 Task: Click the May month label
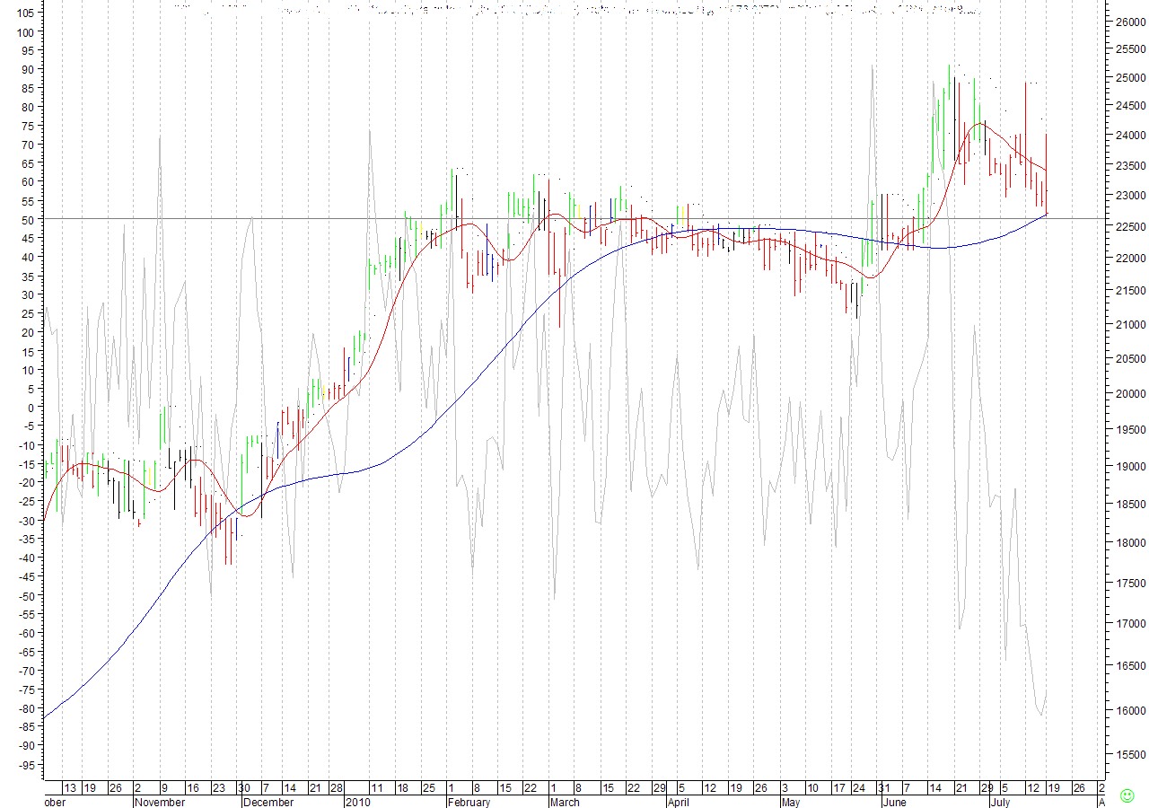tap(791, 803)
